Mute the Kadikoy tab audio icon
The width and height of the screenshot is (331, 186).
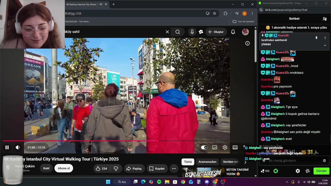[101, 4]
